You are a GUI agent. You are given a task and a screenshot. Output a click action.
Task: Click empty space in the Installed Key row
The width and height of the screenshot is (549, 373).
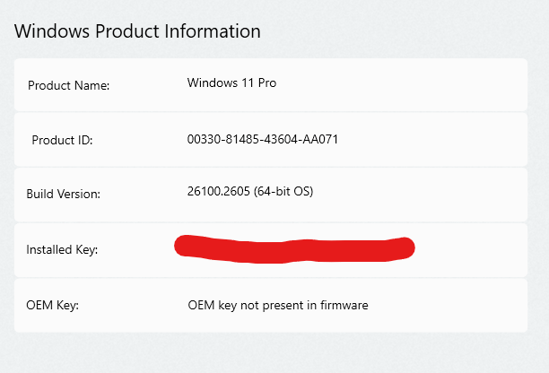tap(473, 250)
